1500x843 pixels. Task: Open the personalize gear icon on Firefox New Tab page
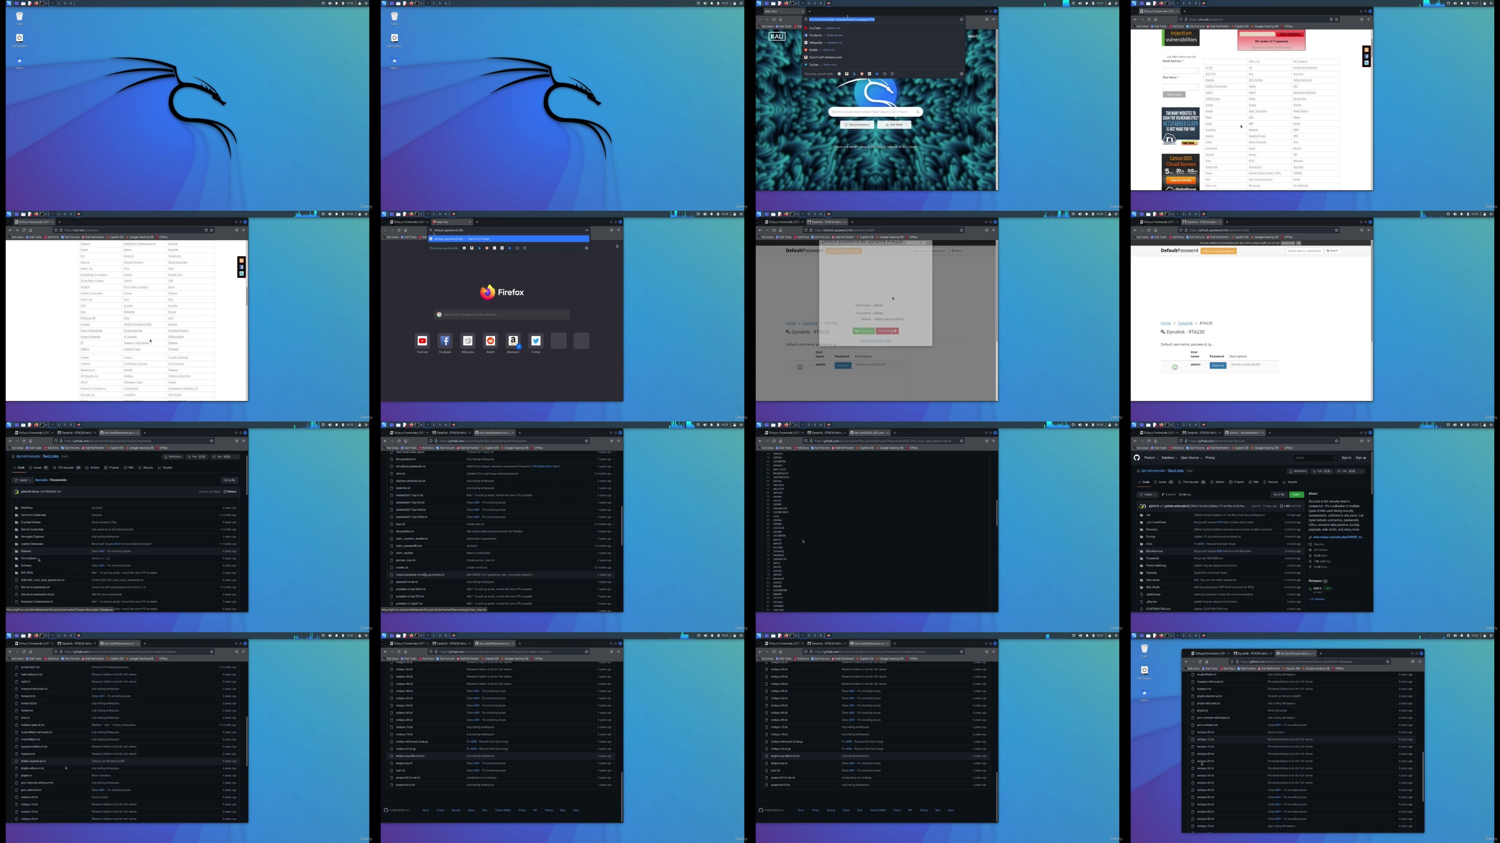click(x=617, y=246)
